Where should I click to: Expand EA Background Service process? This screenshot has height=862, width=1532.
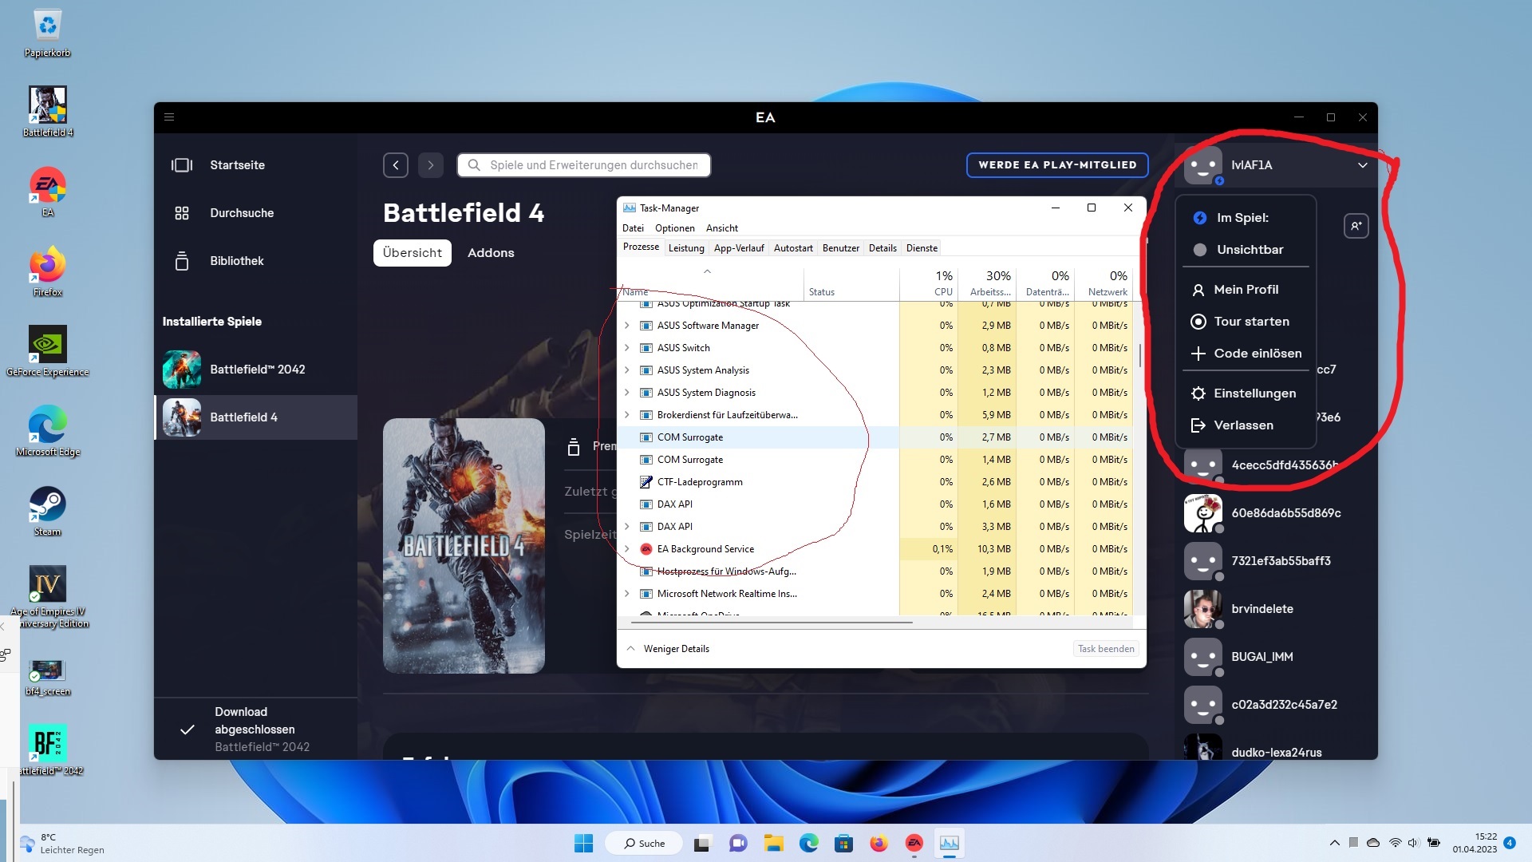point(626,549)
